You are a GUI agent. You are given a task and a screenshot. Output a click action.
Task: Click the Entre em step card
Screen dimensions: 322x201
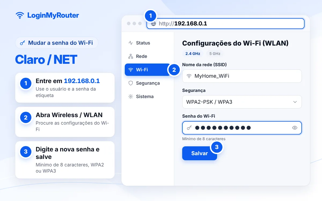coord(65,88)
